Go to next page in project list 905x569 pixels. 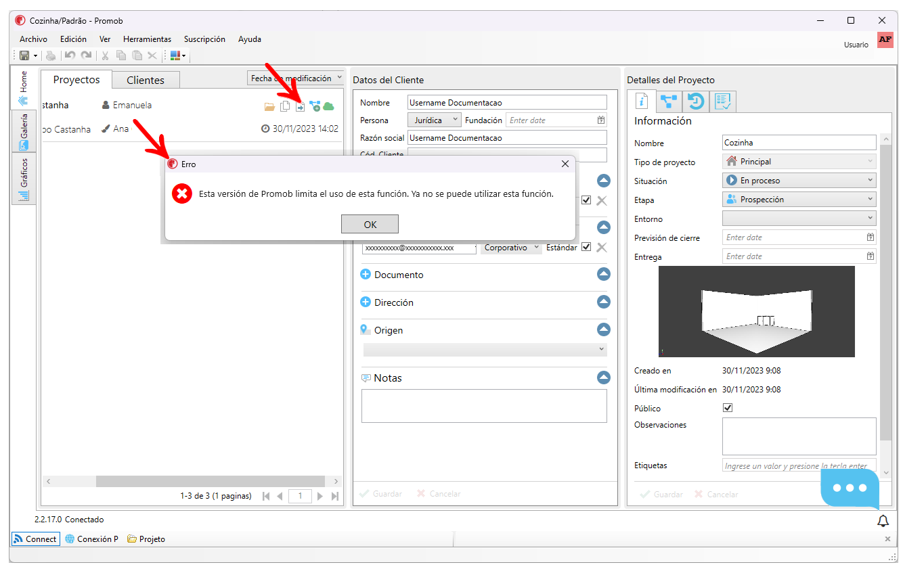[x=320, y=496]
